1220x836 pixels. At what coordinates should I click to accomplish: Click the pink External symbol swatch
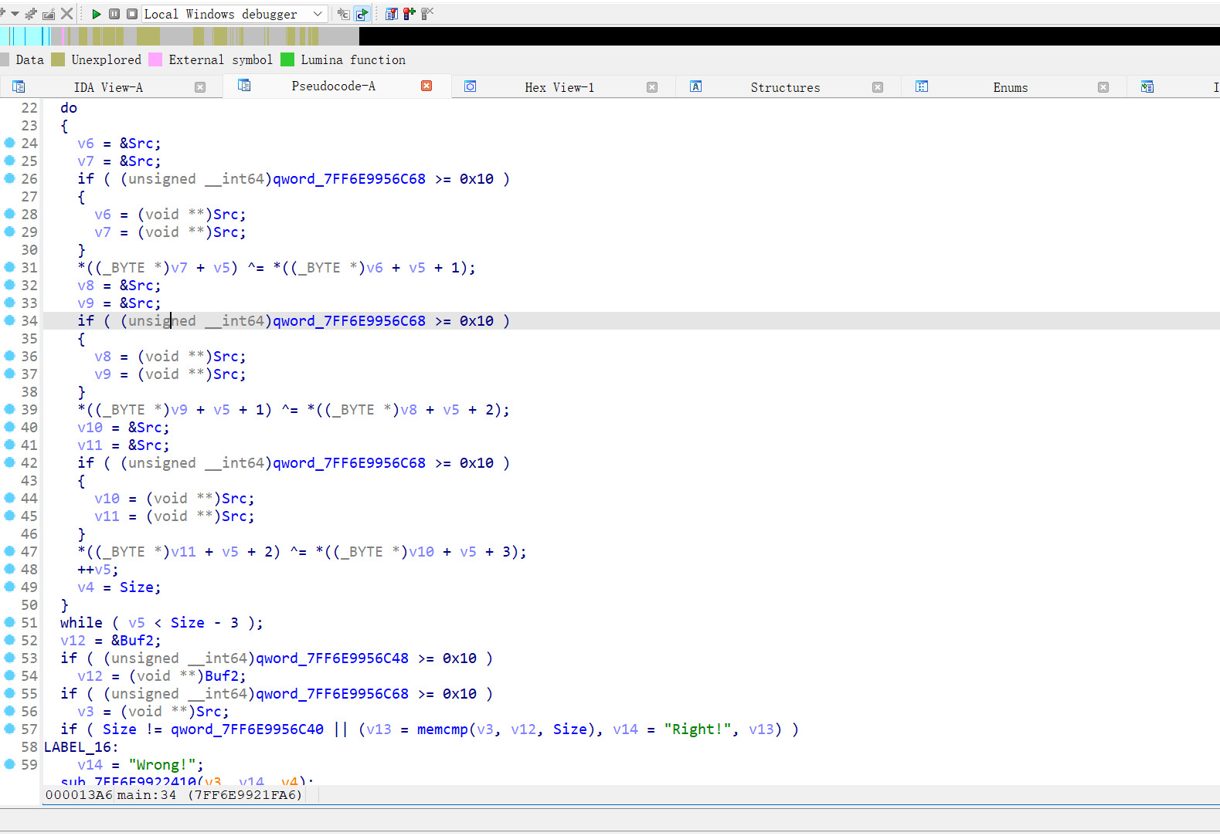coord(155,59)
